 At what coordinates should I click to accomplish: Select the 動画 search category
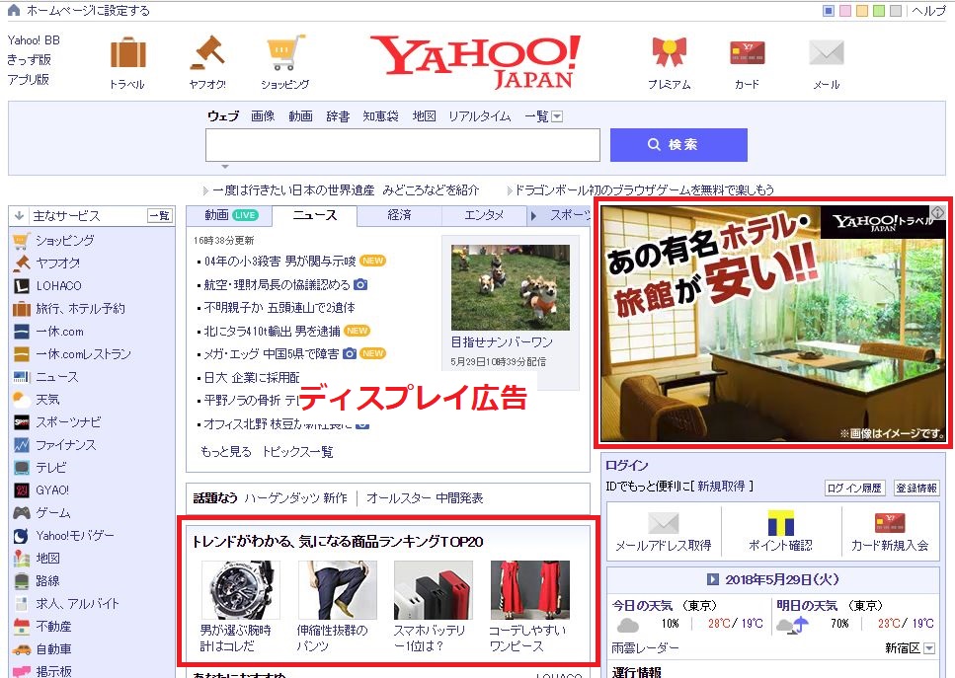point(300,115)
